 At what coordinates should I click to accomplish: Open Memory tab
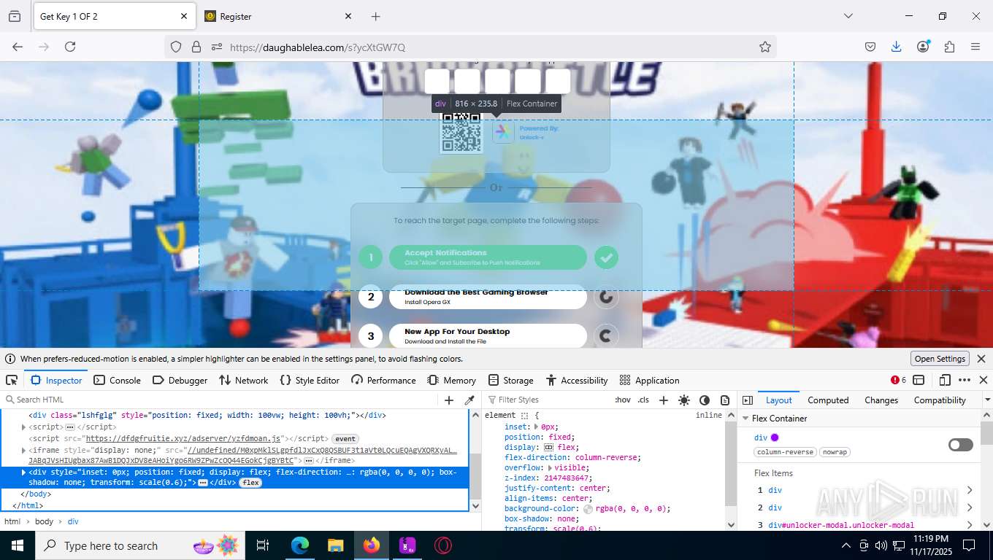451,380
